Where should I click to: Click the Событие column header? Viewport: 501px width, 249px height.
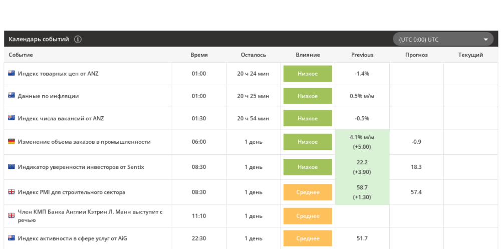coord(21,55)
